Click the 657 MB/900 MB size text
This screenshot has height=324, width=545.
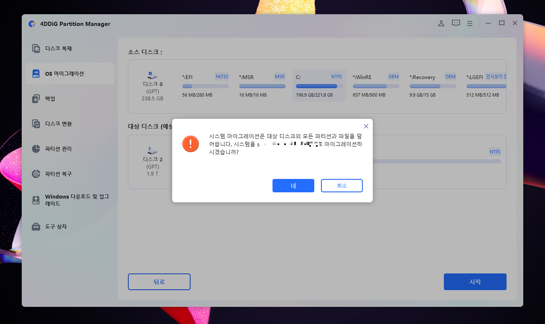369,95
